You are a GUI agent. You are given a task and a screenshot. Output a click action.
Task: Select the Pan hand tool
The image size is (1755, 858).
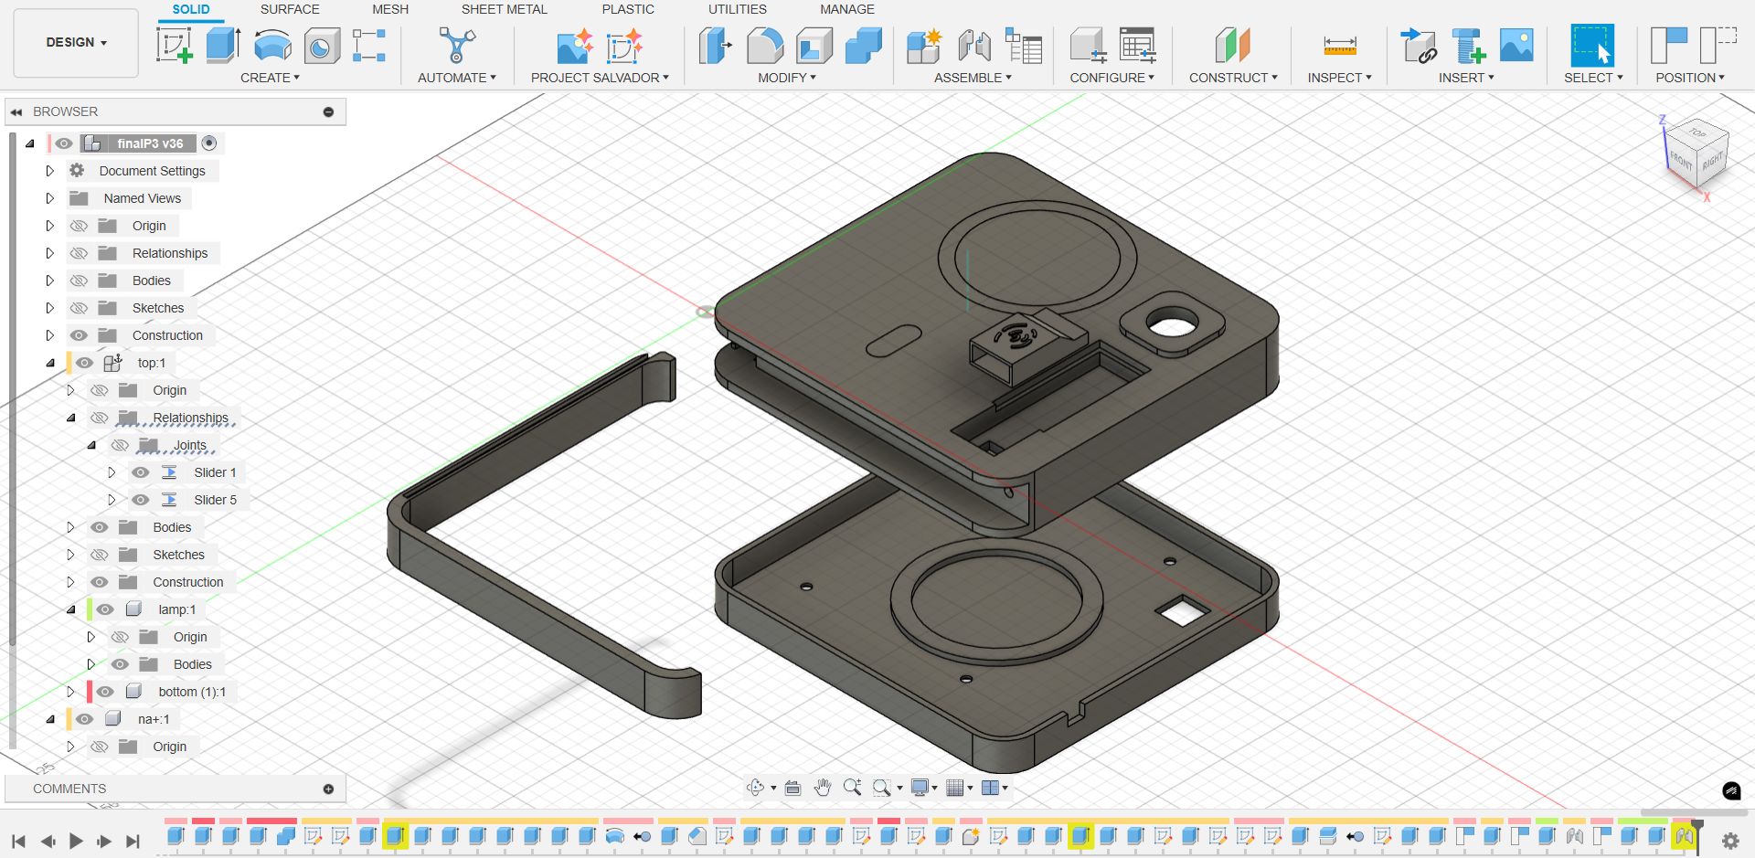coord(823,788)
